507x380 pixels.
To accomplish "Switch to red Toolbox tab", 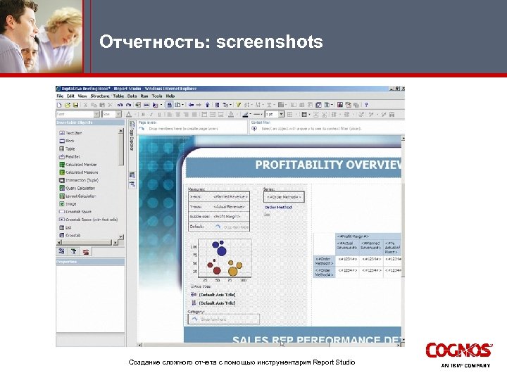I will pos(86,251).
